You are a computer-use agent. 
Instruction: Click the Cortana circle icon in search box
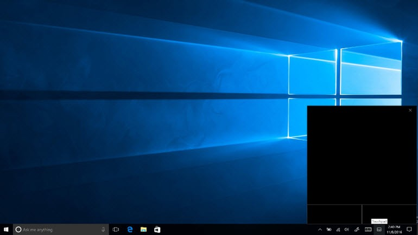click(19, 229)
